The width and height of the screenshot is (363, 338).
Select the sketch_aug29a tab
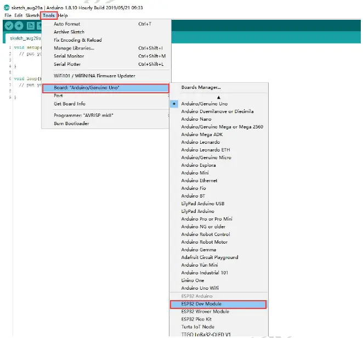click(23, 38)
